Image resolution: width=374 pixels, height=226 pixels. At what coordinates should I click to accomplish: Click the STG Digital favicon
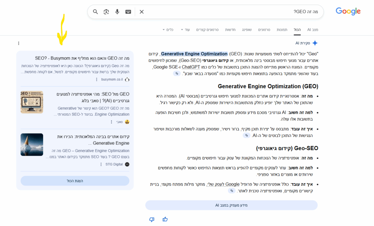click(127, 164)
